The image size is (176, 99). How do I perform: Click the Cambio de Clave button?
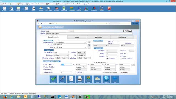[x=89, y=79]
